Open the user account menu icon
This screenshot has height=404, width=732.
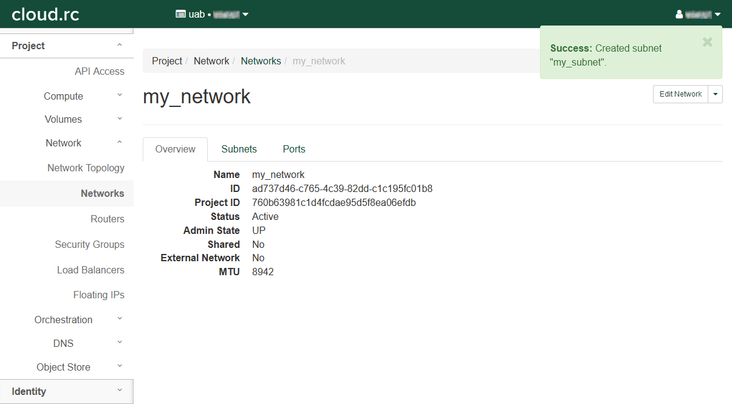pos(679,15)
